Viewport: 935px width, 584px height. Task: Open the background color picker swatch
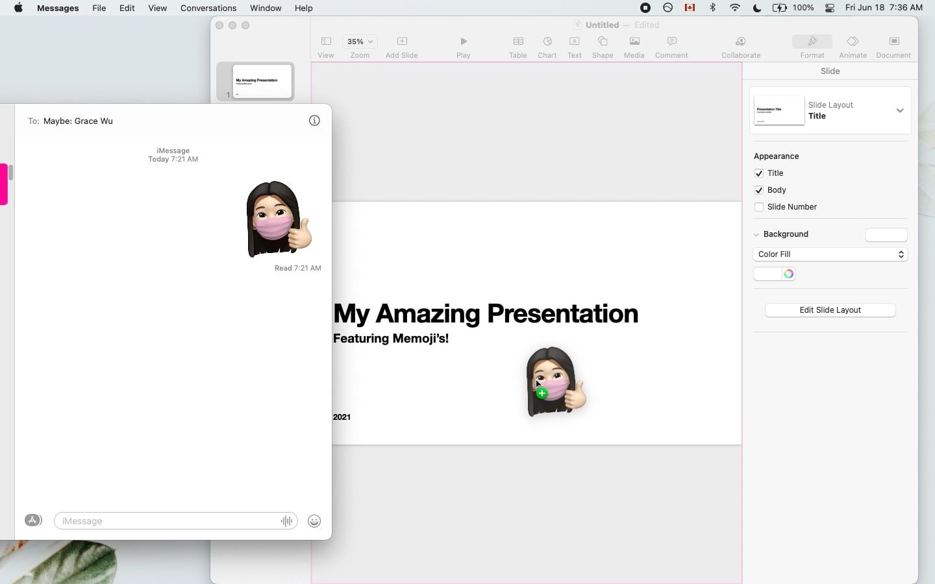[788, 274]
